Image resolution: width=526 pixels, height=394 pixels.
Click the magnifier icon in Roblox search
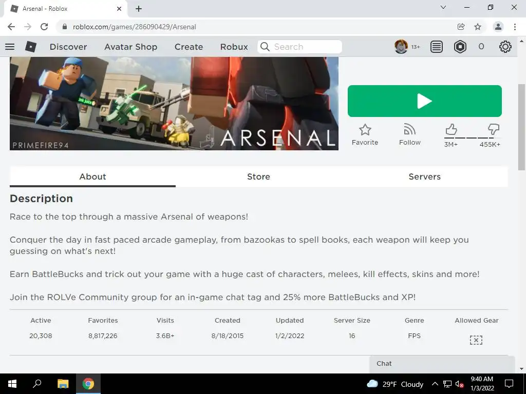[x=265, y=47]
